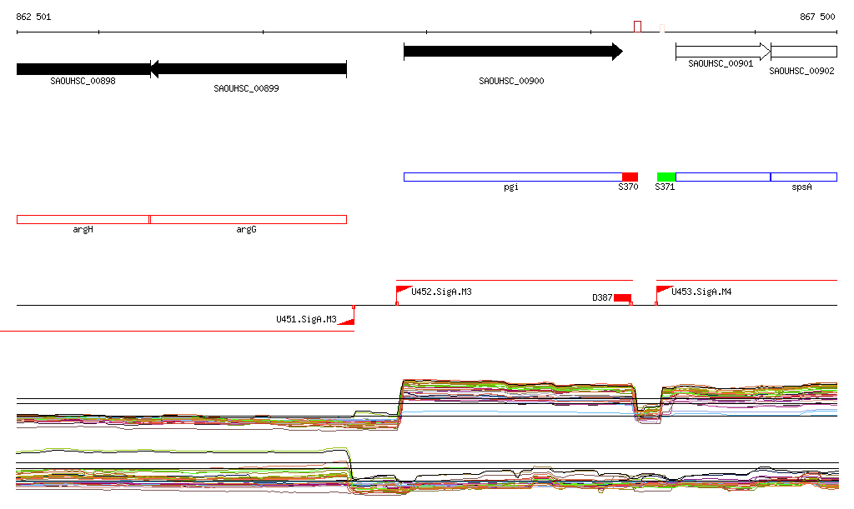This screenshot has height=509, width=854.
Task: Click the SAOUHSC_00898 black gene arrow
Action: click(83, 69)
